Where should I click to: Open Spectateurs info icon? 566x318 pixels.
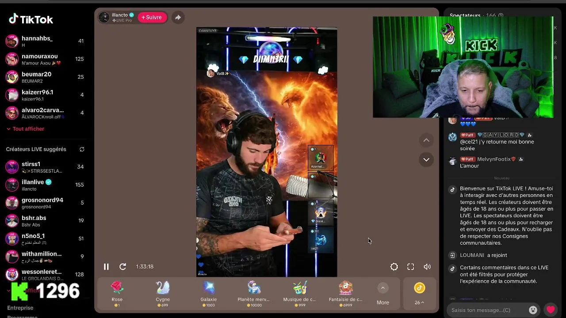click(x=501, y=15)
